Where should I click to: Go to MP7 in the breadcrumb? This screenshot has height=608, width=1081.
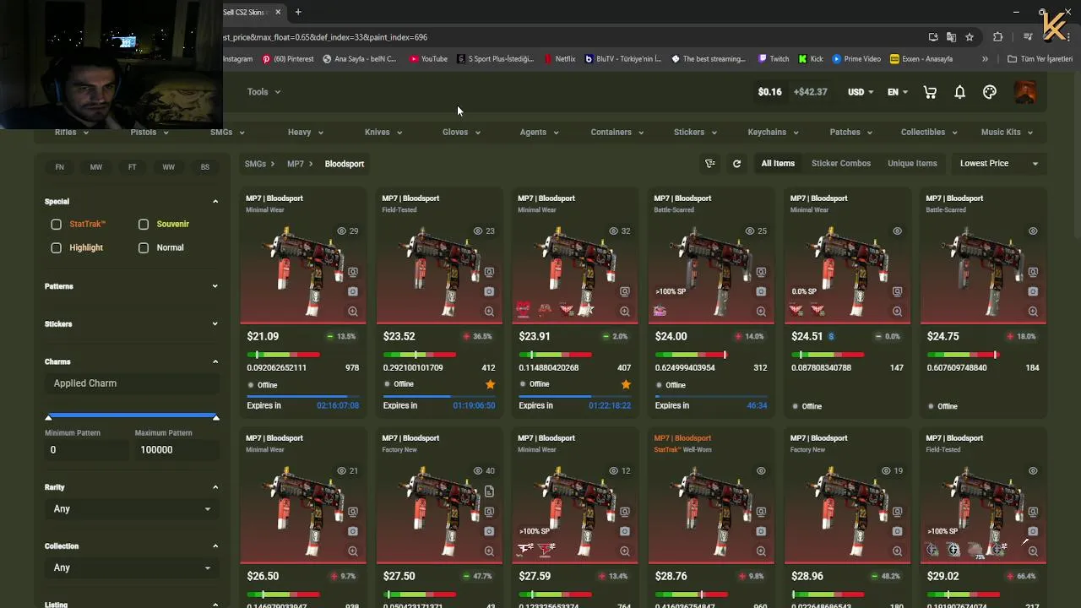tap(296, 164)
